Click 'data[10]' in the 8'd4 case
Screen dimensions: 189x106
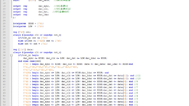point(123,79)
